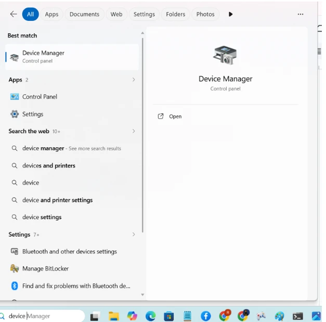Select the All filter tab
This screenshot has height=322, width=326.
[x=30, y=14]
